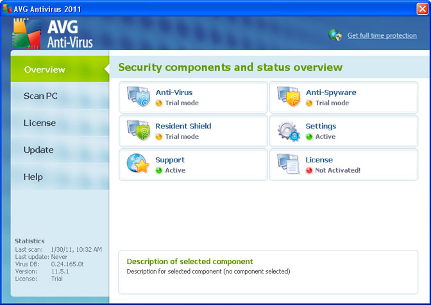Click the green status dot under Settings

point(309,137)
